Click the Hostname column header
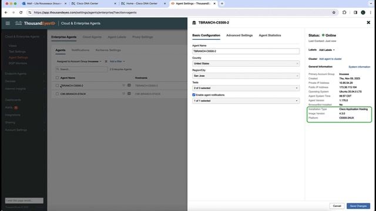 pyautogui.click(x=141, y=78)
